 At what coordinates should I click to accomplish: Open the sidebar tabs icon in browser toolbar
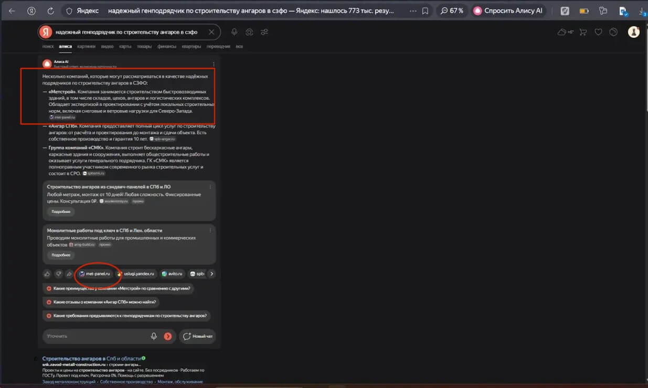pyautogui.click(x=603, y=10)
